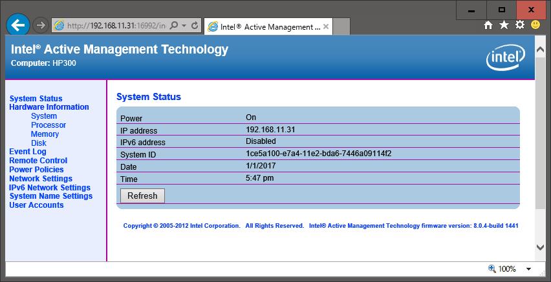Open the Tools gear icon
Image resolution: width=551 pixels, height=282 pixels.
520,25
